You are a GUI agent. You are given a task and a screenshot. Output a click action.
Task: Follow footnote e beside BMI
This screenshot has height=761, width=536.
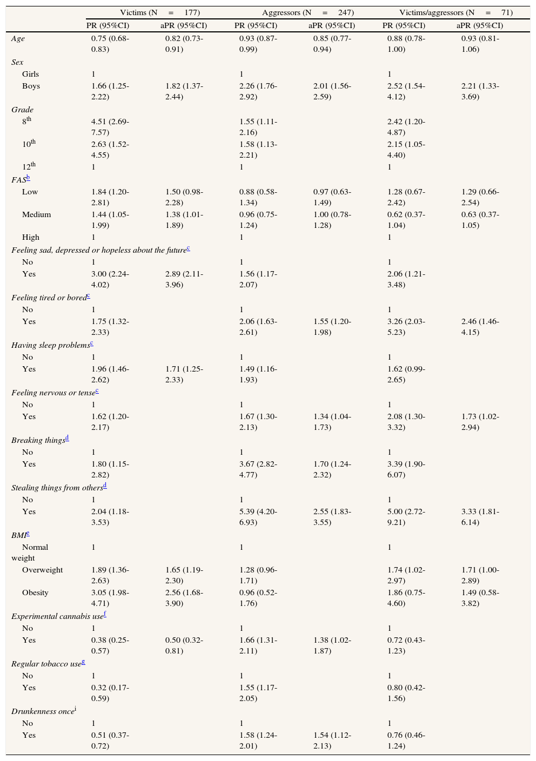click(x=28, y=533)
